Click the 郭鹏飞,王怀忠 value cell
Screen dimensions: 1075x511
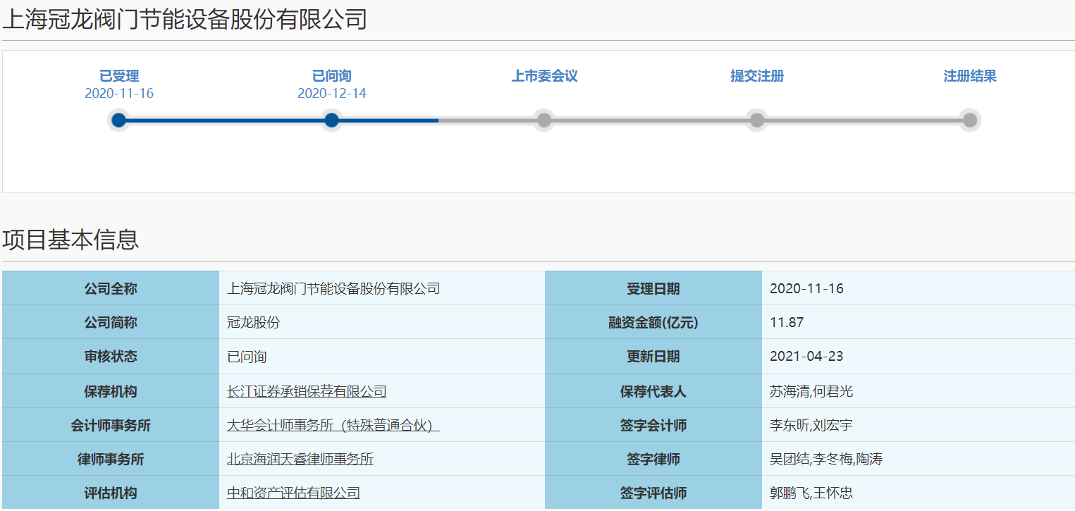tap(919, 493)
